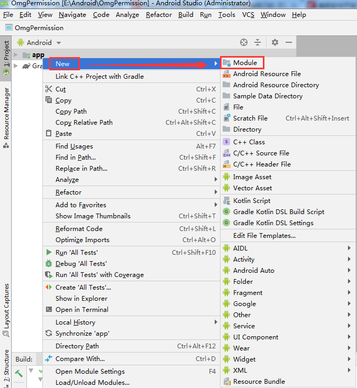Click the Paste clipboard icon

click(x=49, y=133)
